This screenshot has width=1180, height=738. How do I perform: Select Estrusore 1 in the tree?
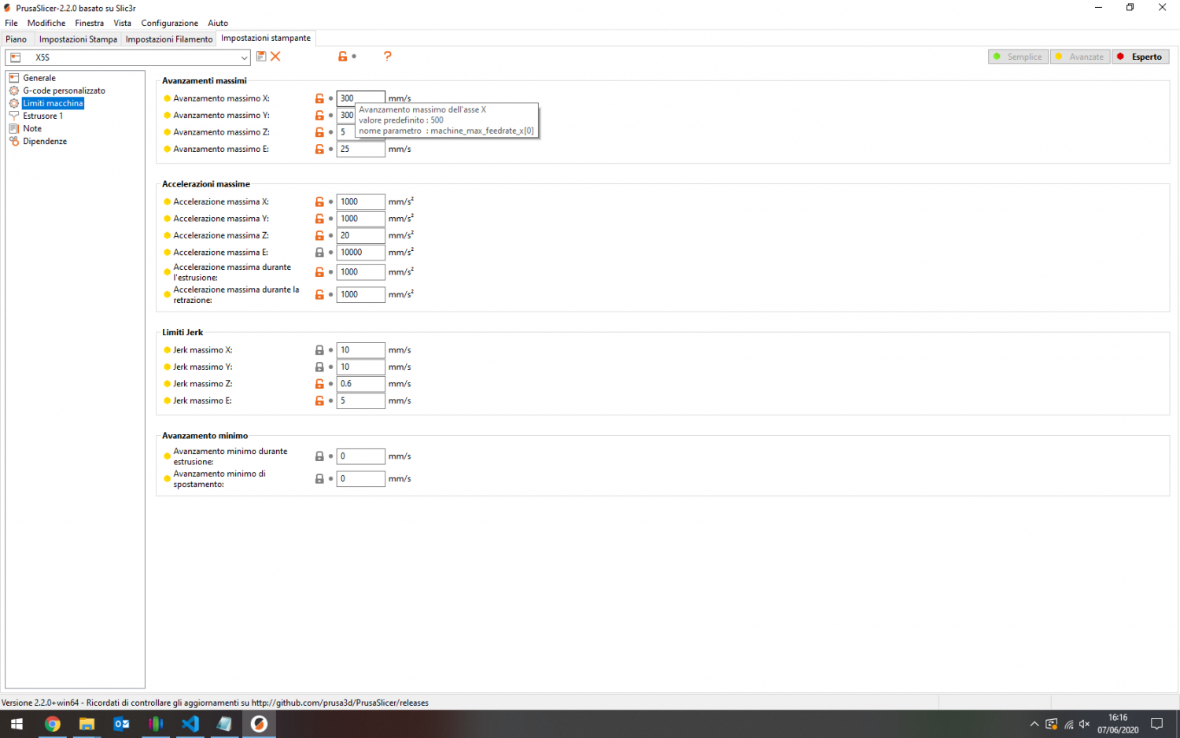point(42,116)
